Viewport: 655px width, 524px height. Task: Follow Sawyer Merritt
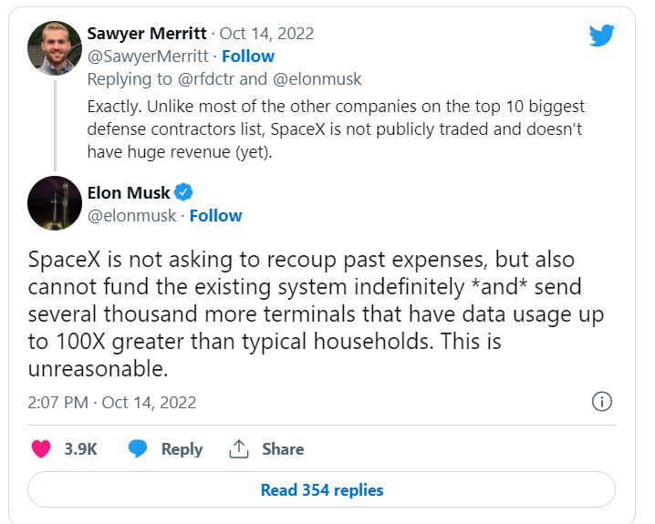click(248, 56)
